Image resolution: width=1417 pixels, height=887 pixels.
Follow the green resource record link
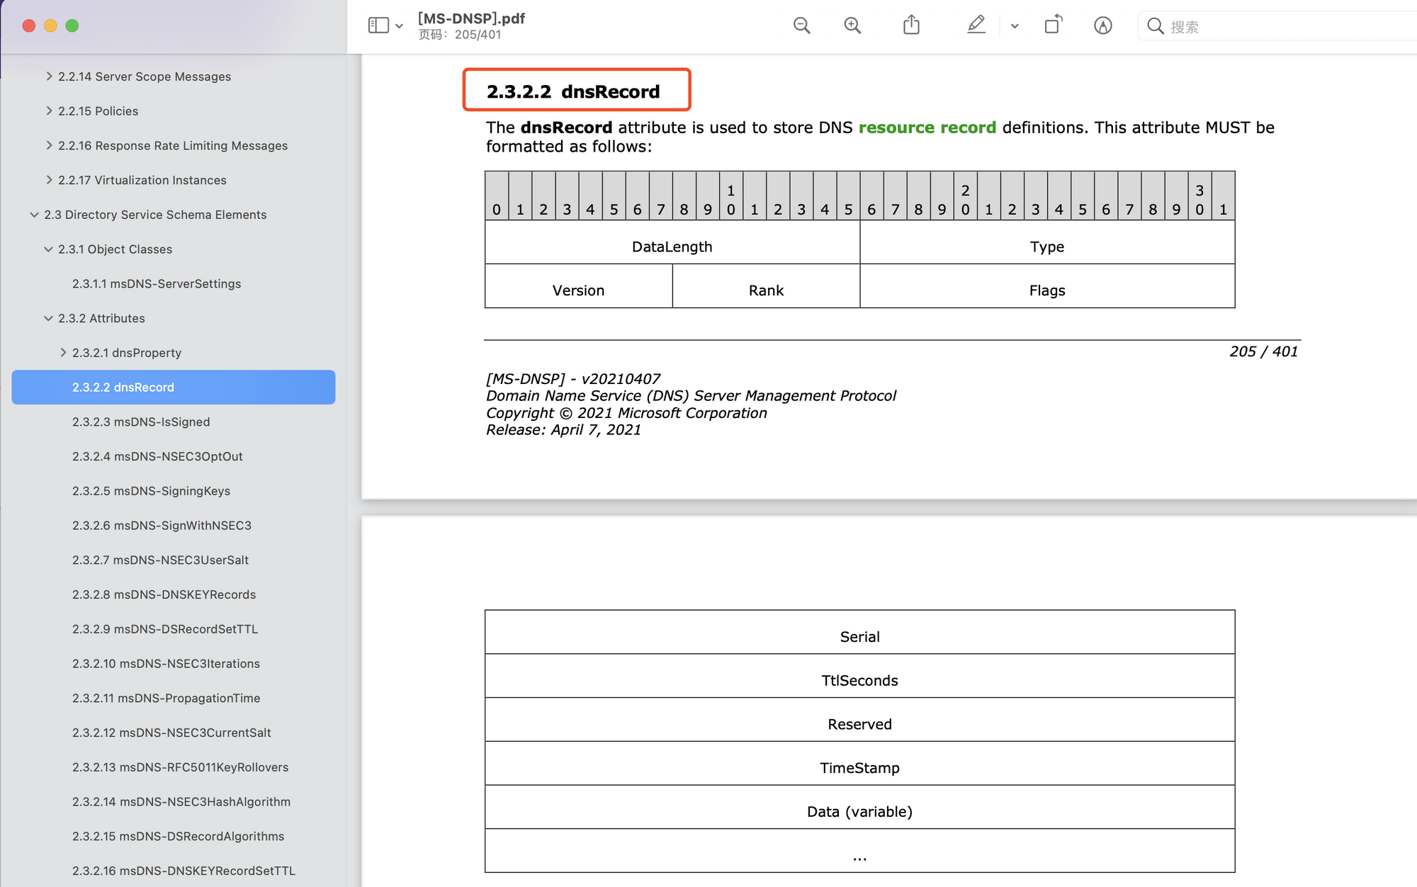(x=927, y=128)
